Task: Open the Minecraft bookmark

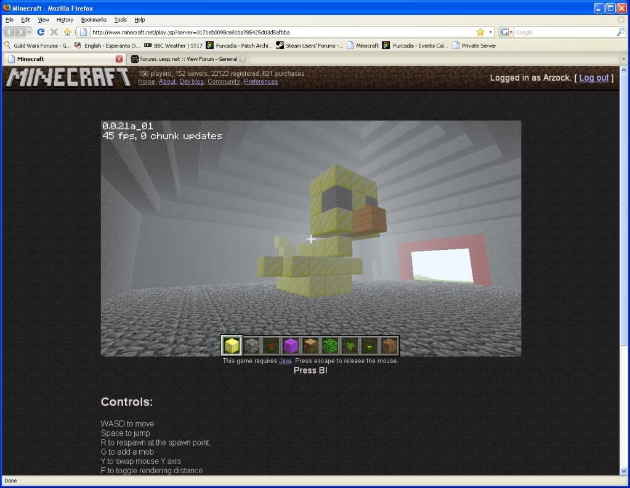Action: click(x=363, y=46)
